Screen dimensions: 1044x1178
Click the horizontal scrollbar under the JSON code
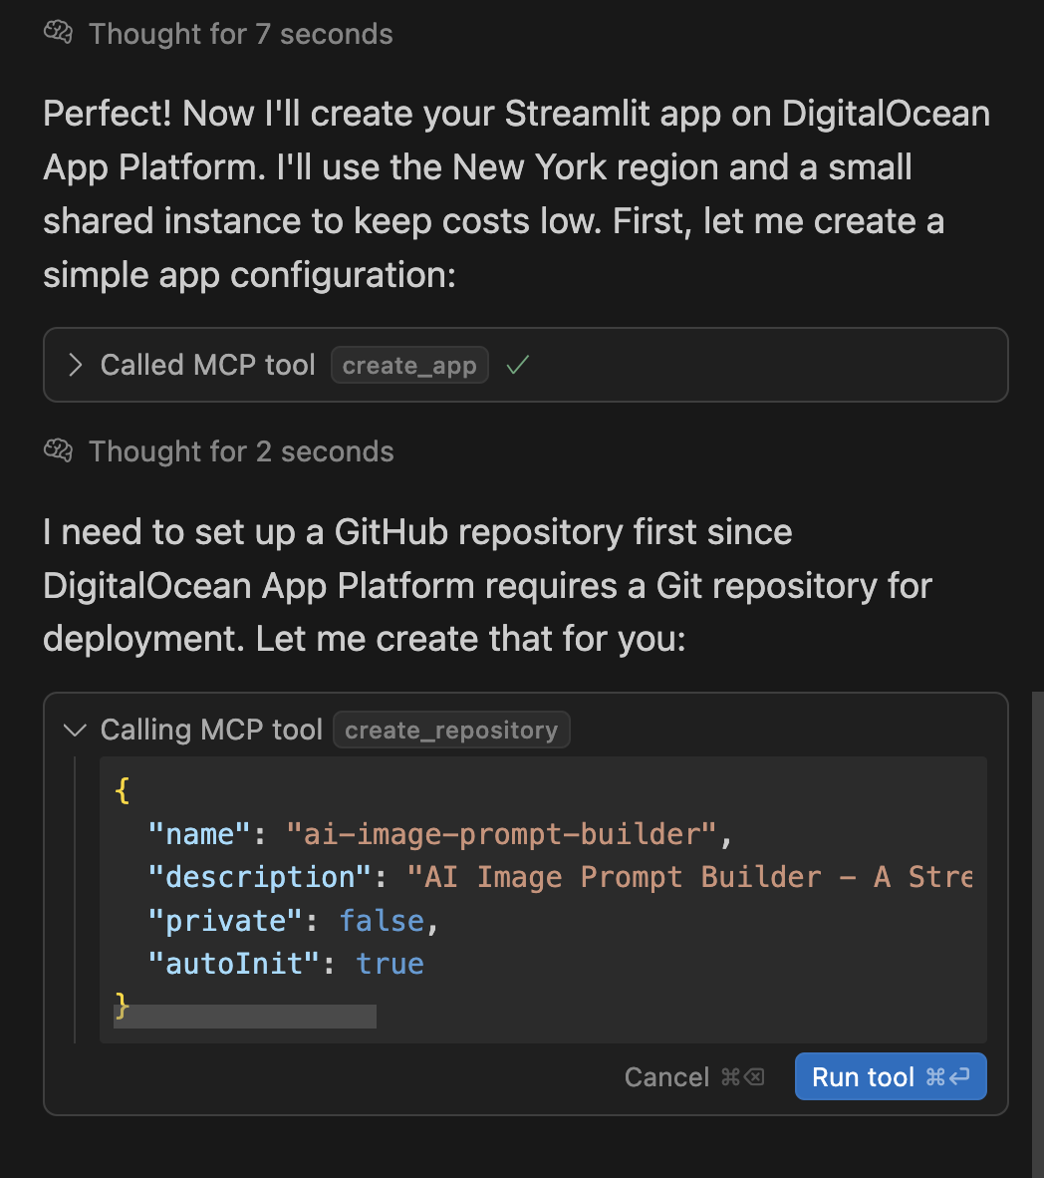point(245,1017)
